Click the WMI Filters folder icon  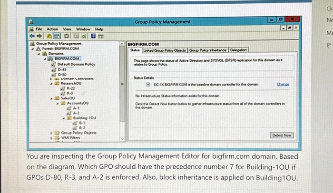(57, 138)
